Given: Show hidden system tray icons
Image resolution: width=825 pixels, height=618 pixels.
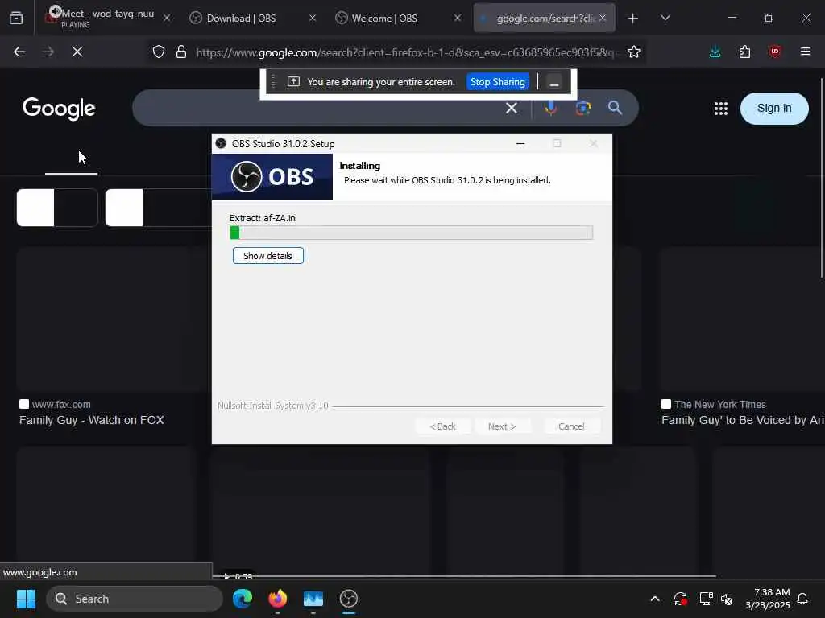Looking at the screenshot, I should (x=655, y=599).
